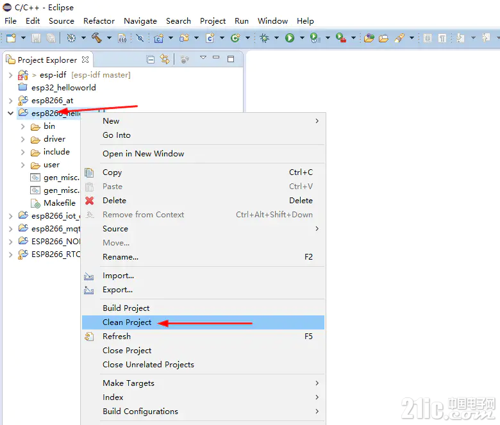Open Project Explorer View Menu triangle

coord(203,58)
